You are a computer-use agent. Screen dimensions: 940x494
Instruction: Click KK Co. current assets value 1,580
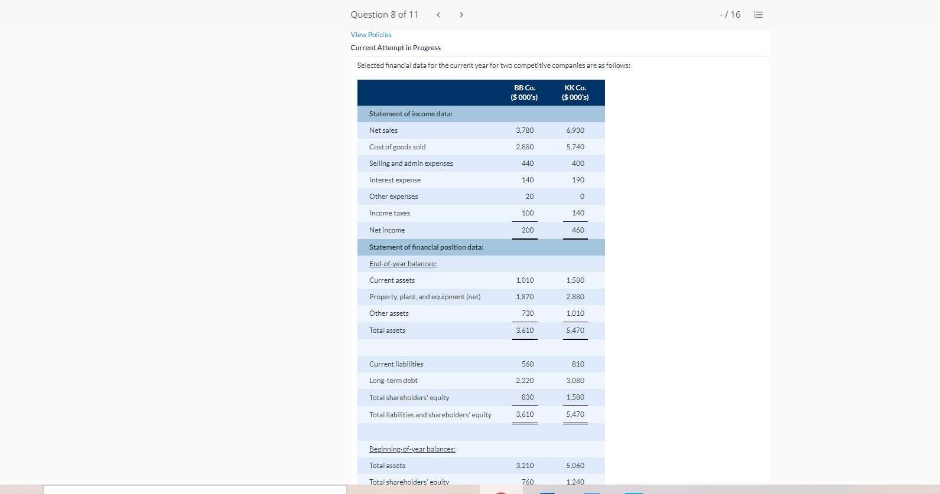(x=575, y=280)
